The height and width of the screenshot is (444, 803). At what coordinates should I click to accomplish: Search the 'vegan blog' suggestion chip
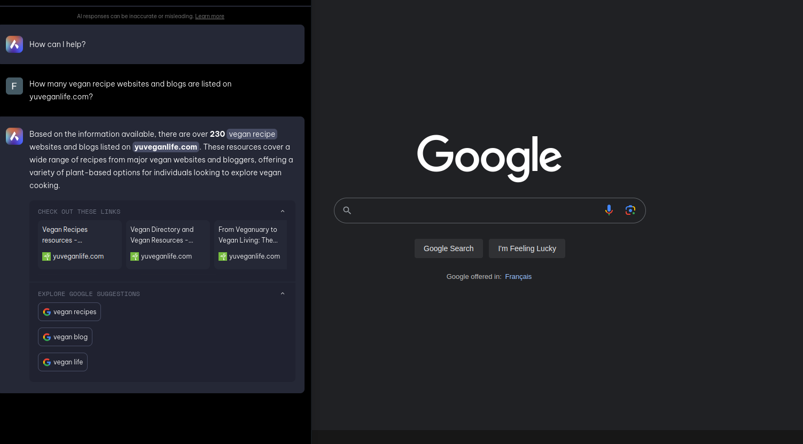click(65, 337)
